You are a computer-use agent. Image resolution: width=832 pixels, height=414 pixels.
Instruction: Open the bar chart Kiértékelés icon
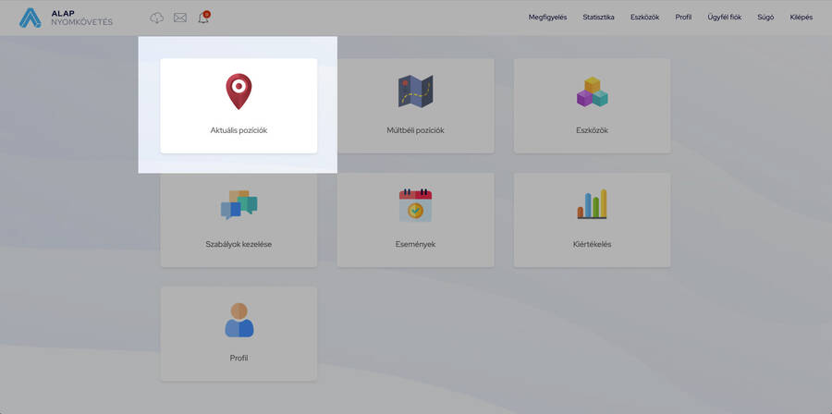pos(592,204)
